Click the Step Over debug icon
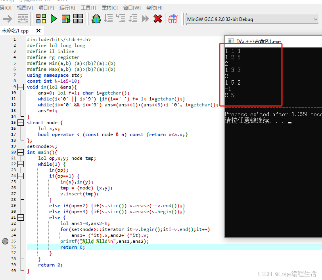Image resolution: width=322 pixels, height=280 pixels. click(108, 19)
